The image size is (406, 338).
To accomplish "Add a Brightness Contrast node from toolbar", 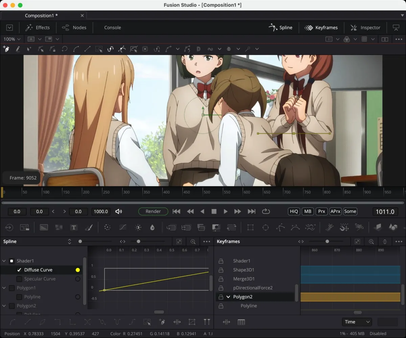I will click(x=138, y=227).
